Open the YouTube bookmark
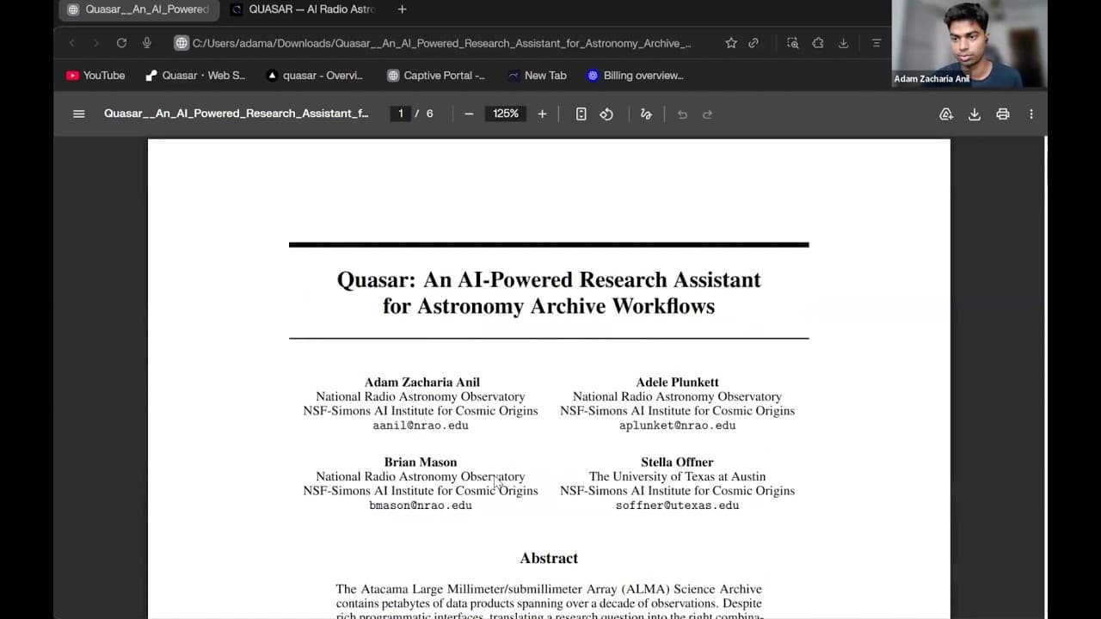This screenshot has width=1101, height=619. (x=95, y=76)
